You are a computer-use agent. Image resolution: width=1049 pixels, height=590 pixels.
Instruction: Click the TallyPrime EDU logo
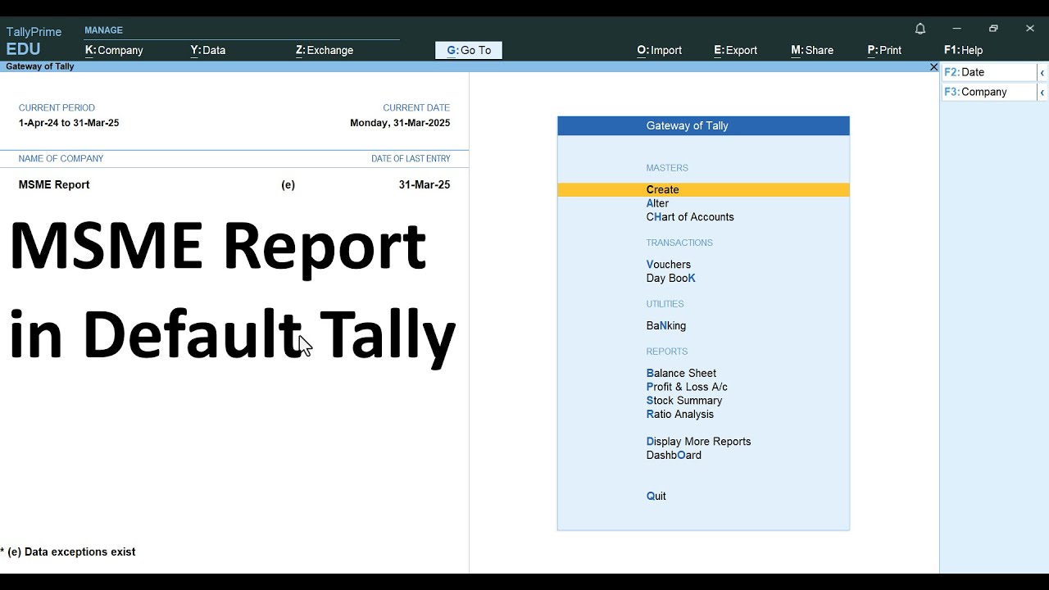(34, 41)
